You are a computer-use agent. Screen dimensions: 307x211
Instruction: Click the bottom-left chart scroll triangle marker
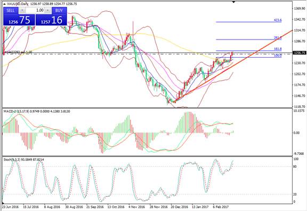click(3, 203)
